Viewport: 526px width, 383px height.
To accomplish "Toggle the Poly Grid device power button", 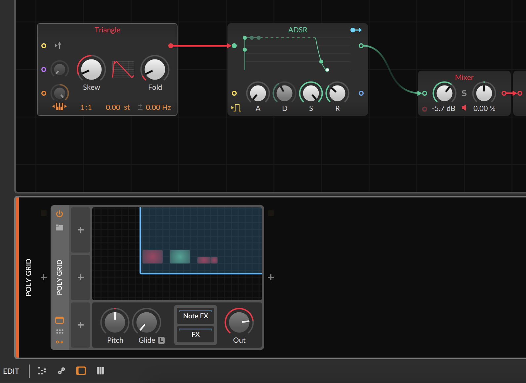I will (x=60, y=214).
